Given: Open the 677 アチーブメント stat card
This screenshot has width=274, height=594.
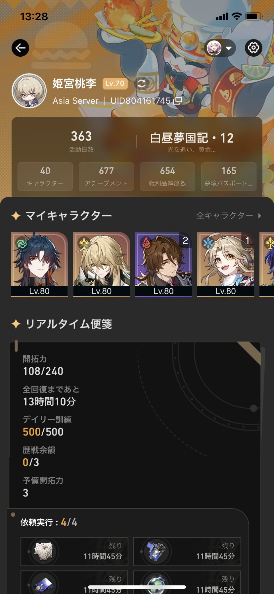Looking at the screenshot, I should pos(106,176).
